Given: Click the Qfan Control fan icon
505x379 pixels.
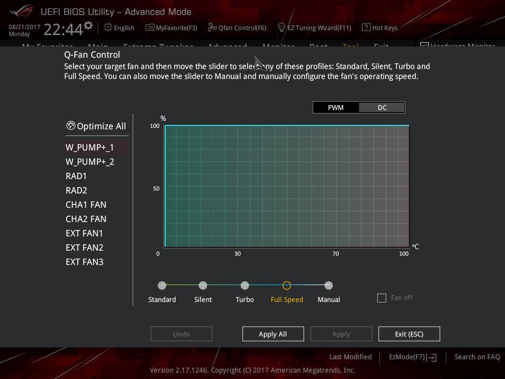Looking at the screenshot, I should (212, 28).
